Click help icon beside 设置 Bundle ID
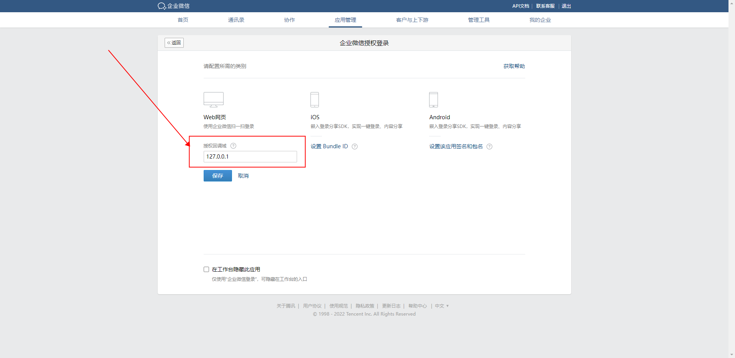This screenshot has width=735, height=358. point(355,147)
